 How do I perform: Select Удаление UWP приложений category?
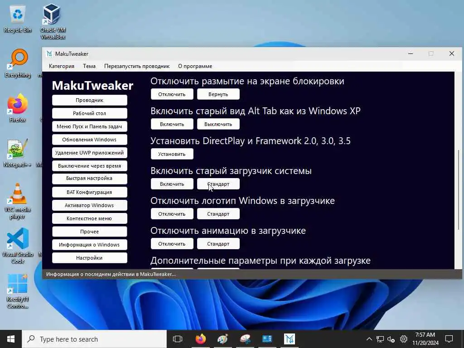(x=90, y=153)
